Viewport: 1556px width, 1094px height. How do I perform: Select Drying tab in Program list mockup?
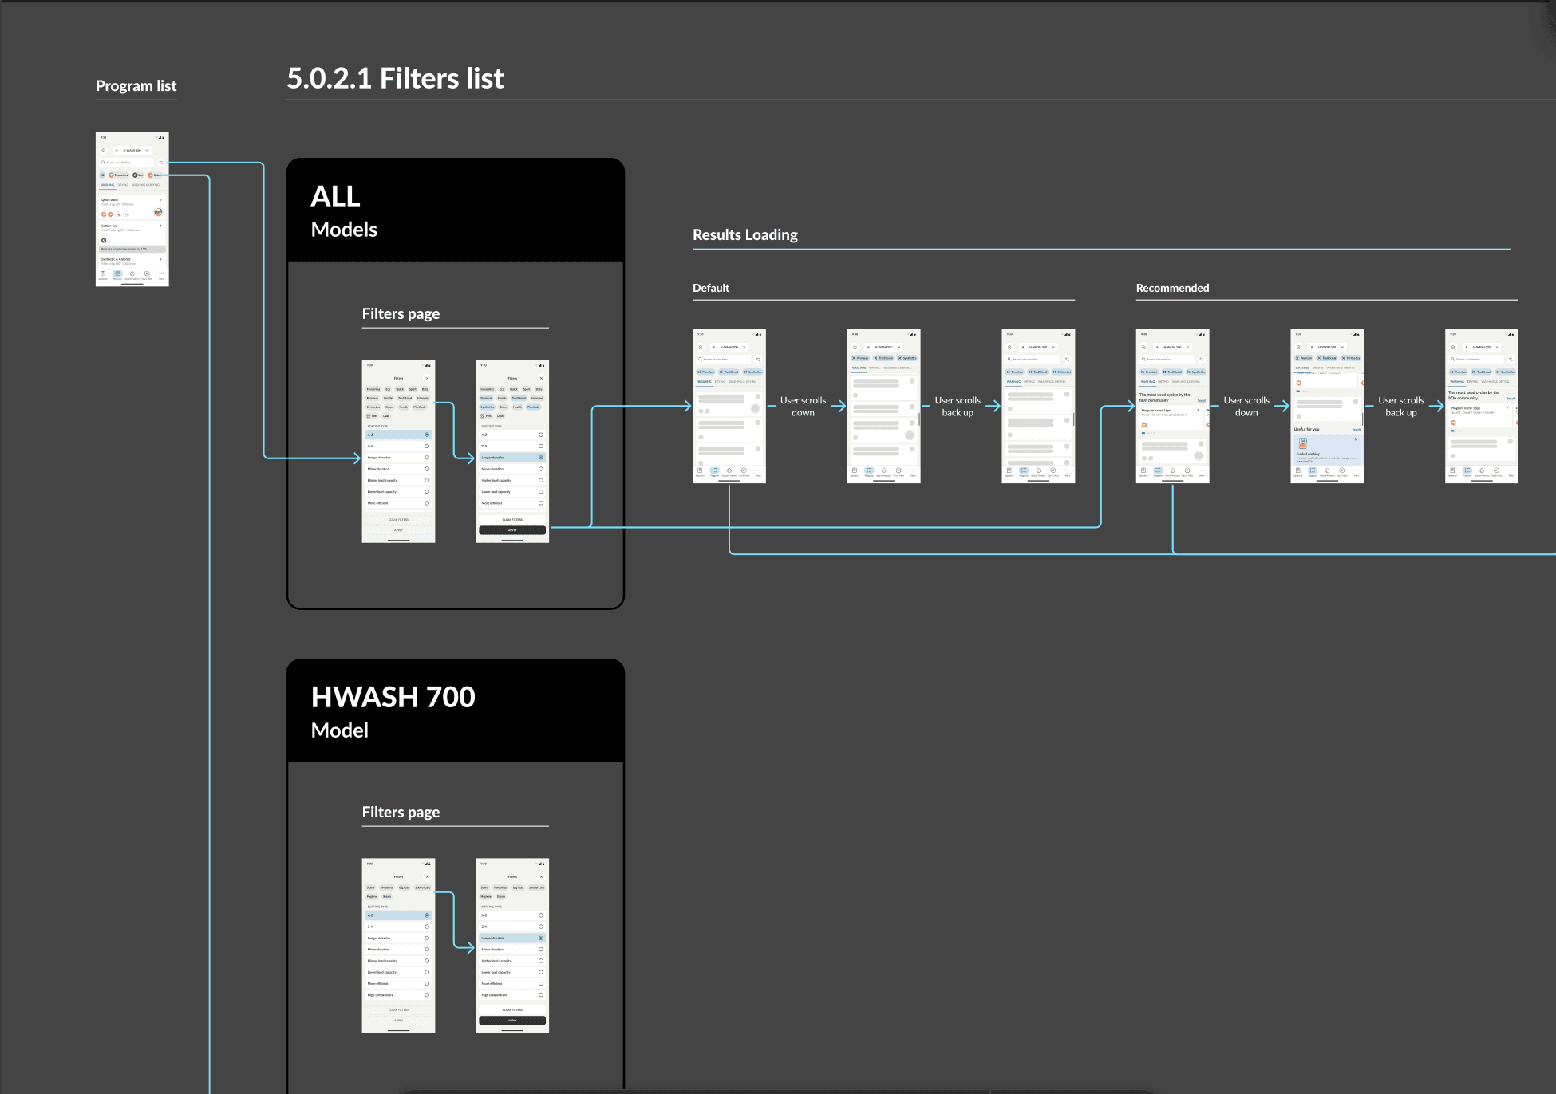pyautogui.click(x=123, y=185)
